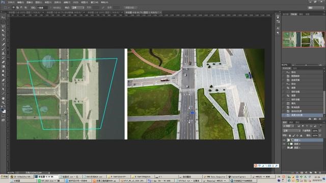
Task: Switch to the active rightmost document tab
Action: pos(143,12)
